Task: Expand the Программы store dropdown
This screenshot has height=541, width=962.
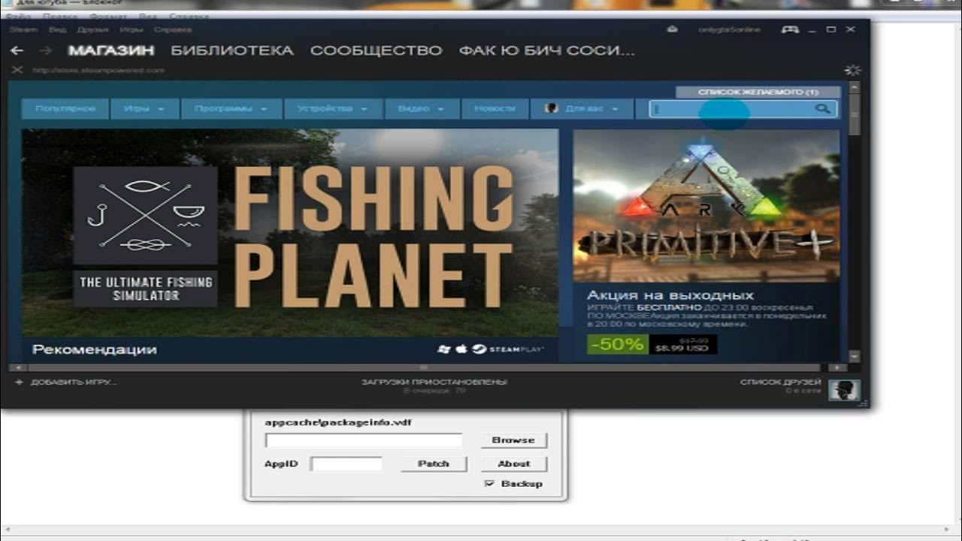Action: pos(231,109)
